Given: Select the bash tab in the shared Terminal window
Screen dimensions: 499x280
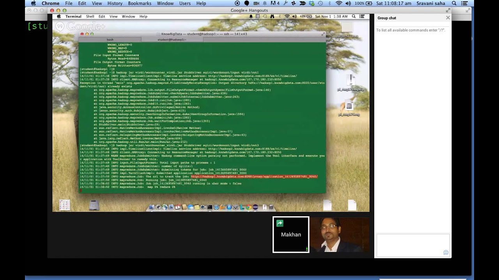Looking at the screenshot, I should [110, 40].
